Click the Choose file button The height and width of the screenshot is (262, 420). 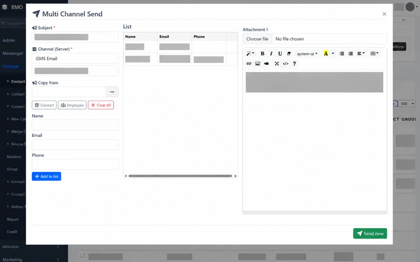tap(257, 39)
